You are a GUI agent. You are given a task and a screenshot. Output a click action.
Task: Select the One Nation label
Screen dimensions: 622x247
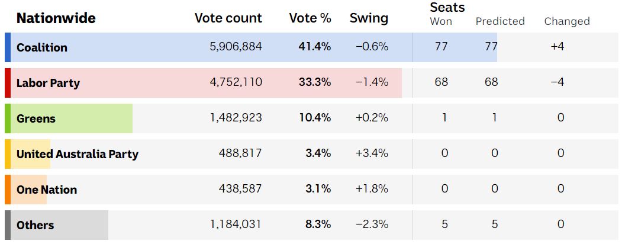coord(47,190)
